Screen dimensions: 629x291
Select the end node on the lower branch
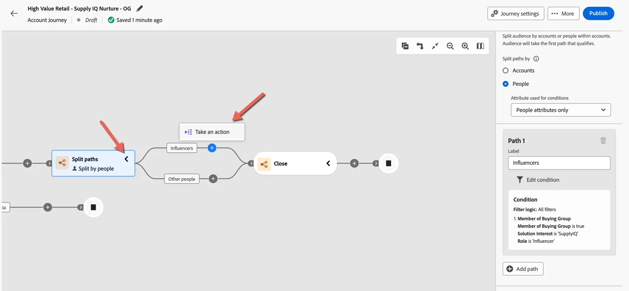(x=93, y=207)
